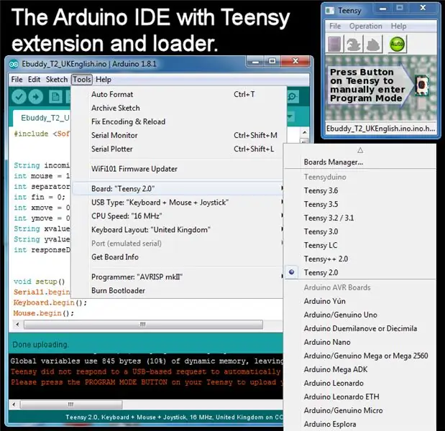Image resolution: width=445 pixels, height=431 pixels.
Task: Select the Teensy 3.5 board
Action: 360,204
